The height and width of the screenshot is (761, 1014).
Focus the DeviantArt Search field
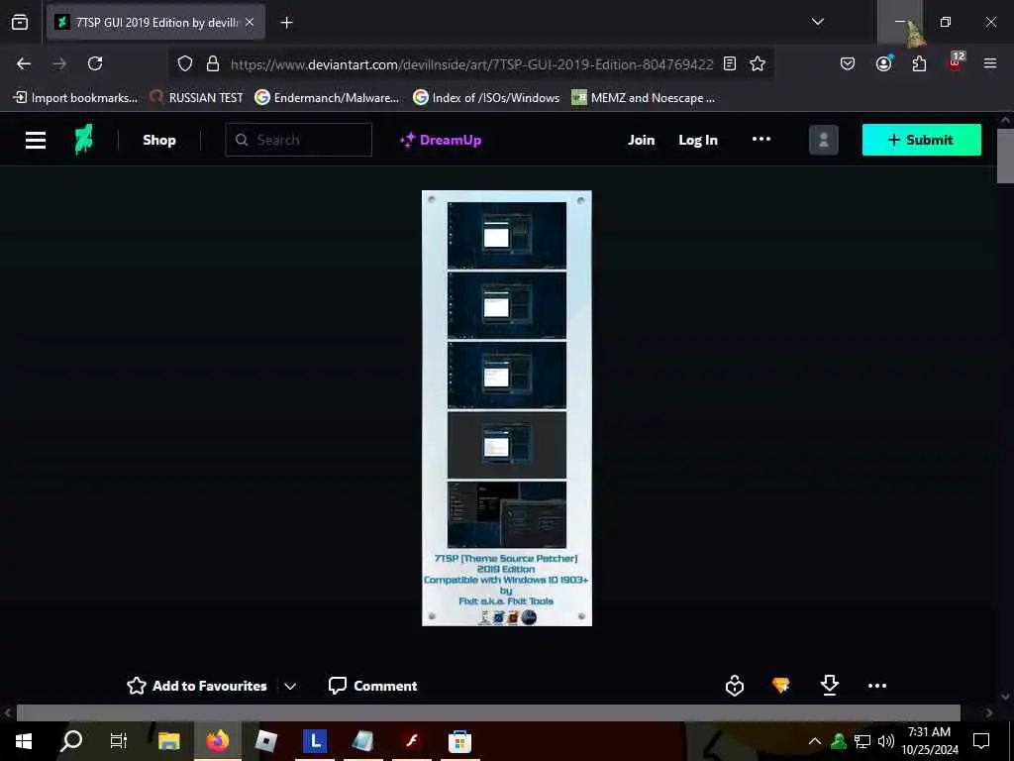299,140
